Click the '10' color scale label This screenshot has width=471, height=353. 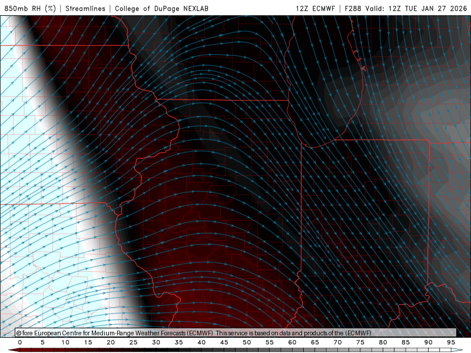(65, 342)
